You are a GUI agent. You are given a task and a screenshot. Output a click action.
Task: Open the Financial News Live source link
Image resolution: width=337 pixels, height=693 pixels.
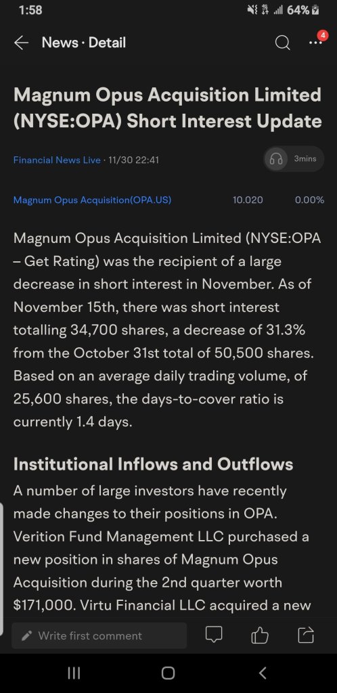click(x=57, y=160)
